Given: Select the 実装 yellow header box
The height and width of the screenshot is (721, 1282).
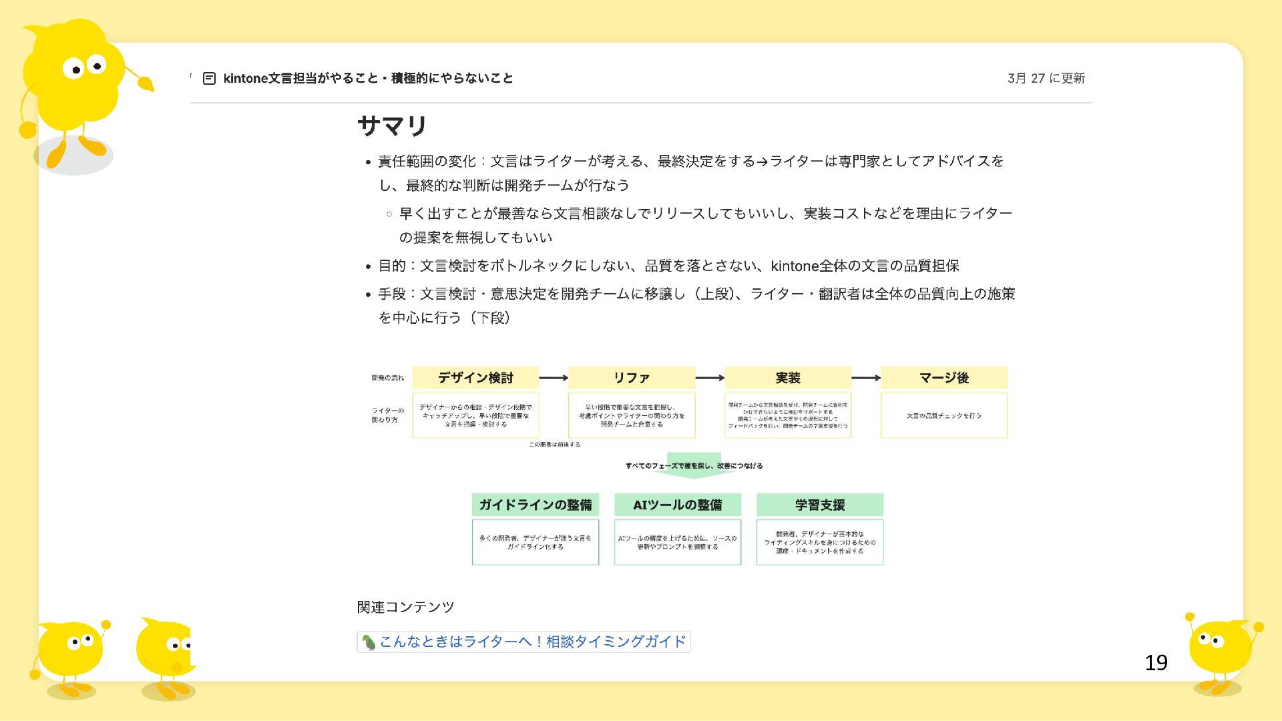Looking at the screenshot, I should pyautogui.click(x=787, y=378).
